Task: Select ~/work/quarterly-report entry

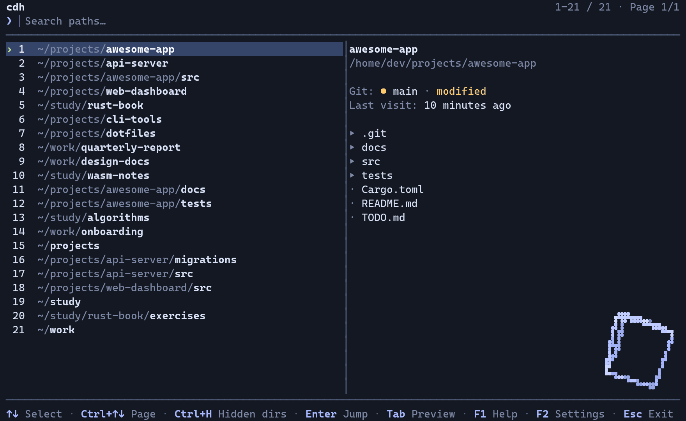Action: 175,147
